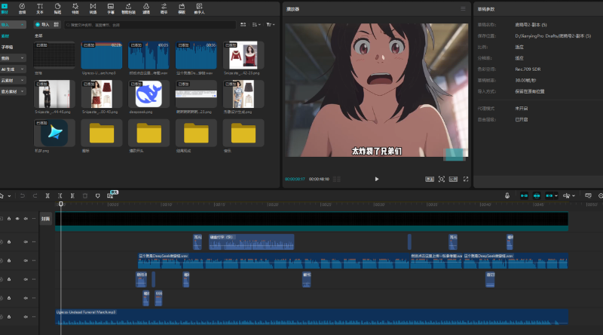Click the split clip tool in timeline toolbar
Image resolution: width=603 pixels, height=335 pixels.
click(47, 195)
